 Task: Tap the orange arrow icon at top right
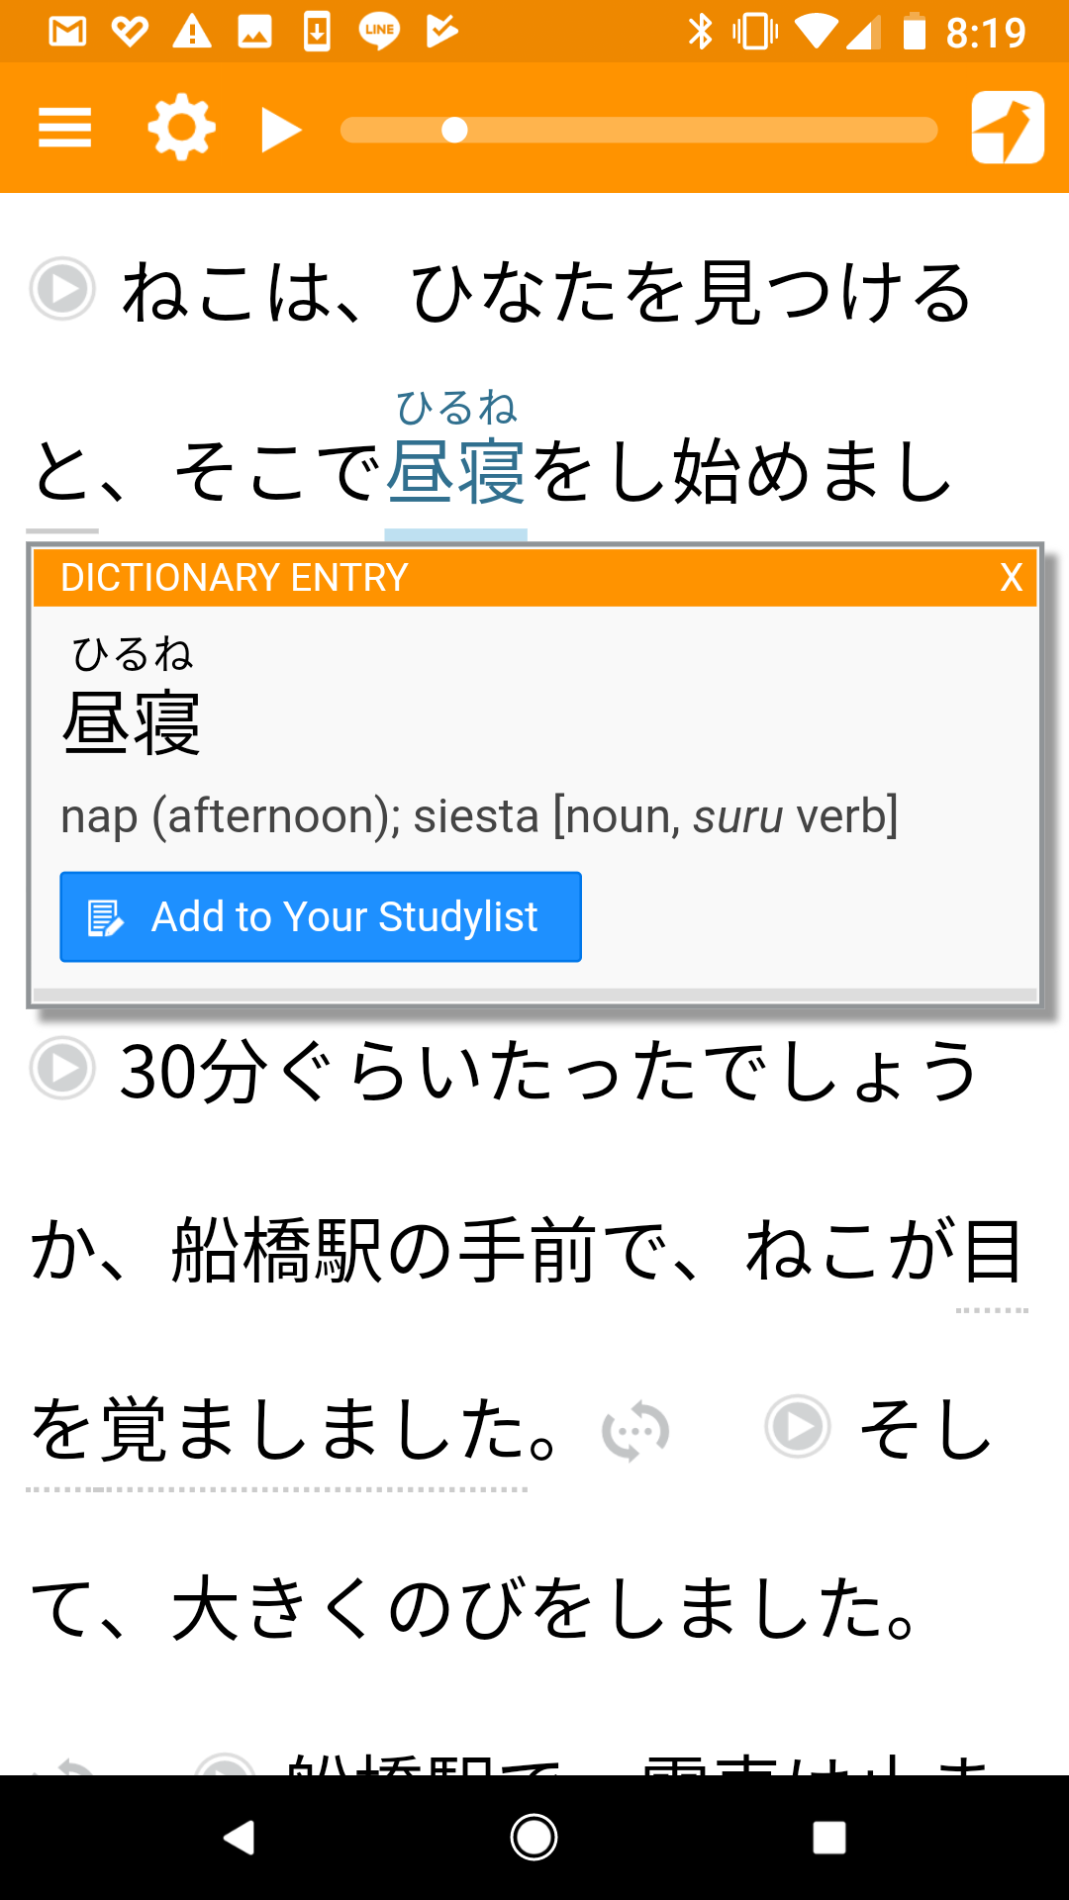coord(1008,128)
